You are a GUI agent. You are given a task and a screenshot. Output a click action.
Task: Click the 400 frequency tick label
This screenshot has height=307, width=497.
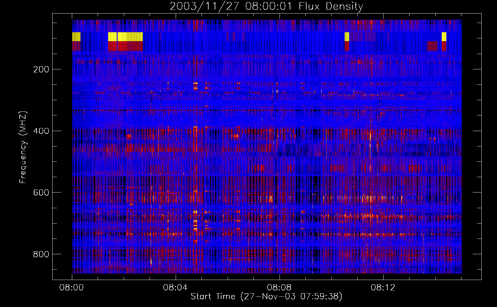41,131
